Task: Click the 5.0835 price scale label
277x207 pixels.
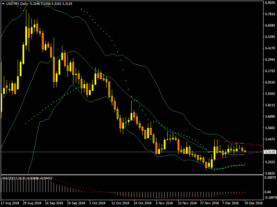Action: coord(270,173)
